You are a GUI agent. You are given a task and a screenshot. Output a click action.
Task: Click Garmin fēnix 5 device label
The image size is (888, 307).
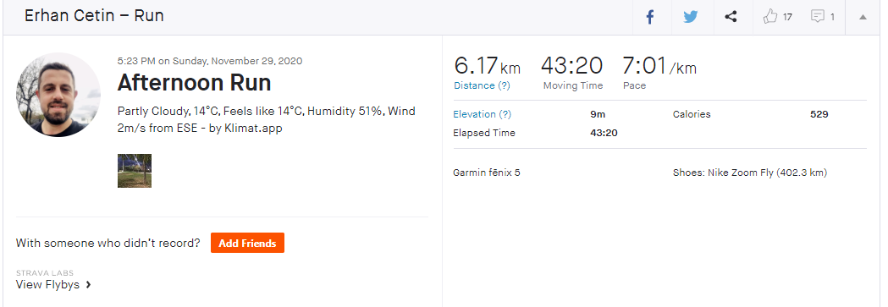[x=487, y=173]
